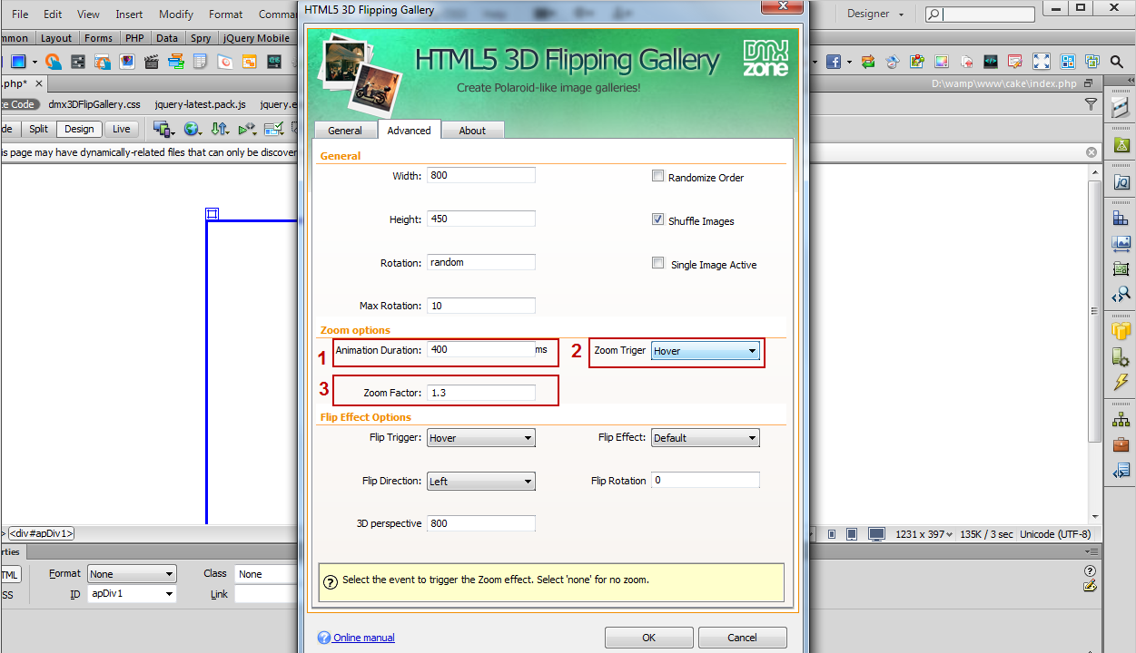Open the Online manual link
This screenshot has height=653, width=1136.
point(363,638)
